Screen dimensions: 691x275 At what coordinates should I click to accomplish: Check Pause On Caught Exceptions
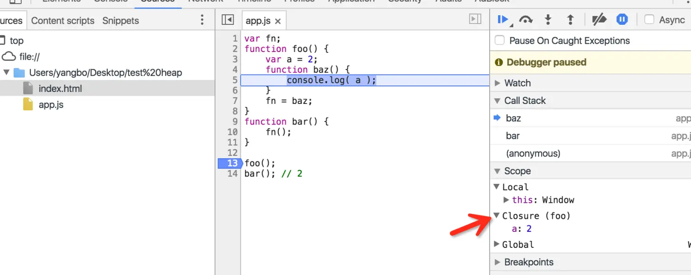pos(499,40)
